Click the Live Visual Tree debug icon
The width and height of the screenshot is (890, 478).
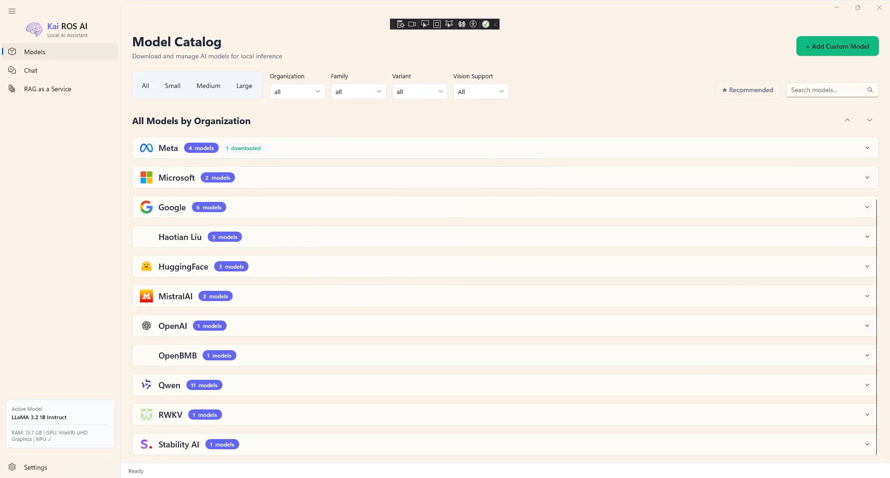pos(400,24)
